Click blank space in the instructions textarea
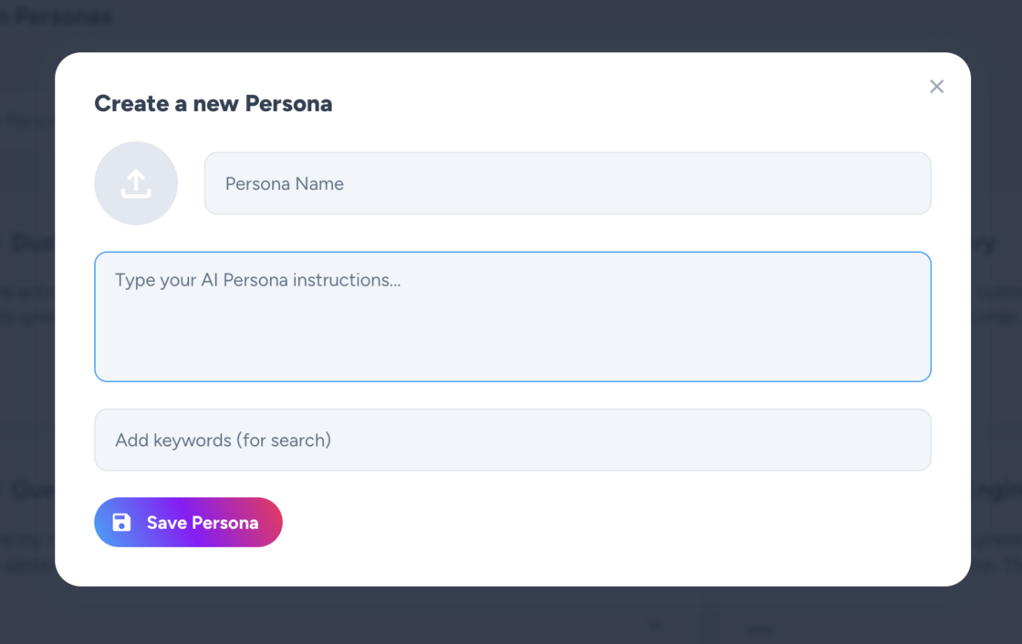The width and height of the screenshot is (1022, 644). point(587,339)
